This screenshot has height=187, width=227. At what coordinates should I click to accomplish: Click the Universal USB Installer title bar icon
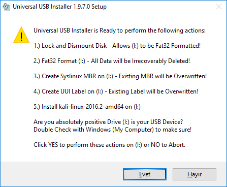[x=7, y=7]
